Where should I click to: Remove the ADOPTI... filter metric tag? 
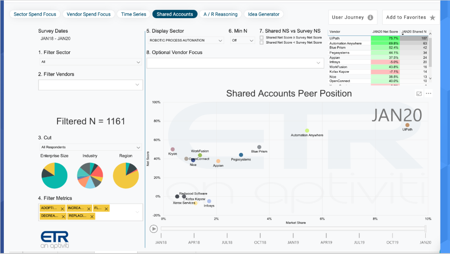coord(62,209)
